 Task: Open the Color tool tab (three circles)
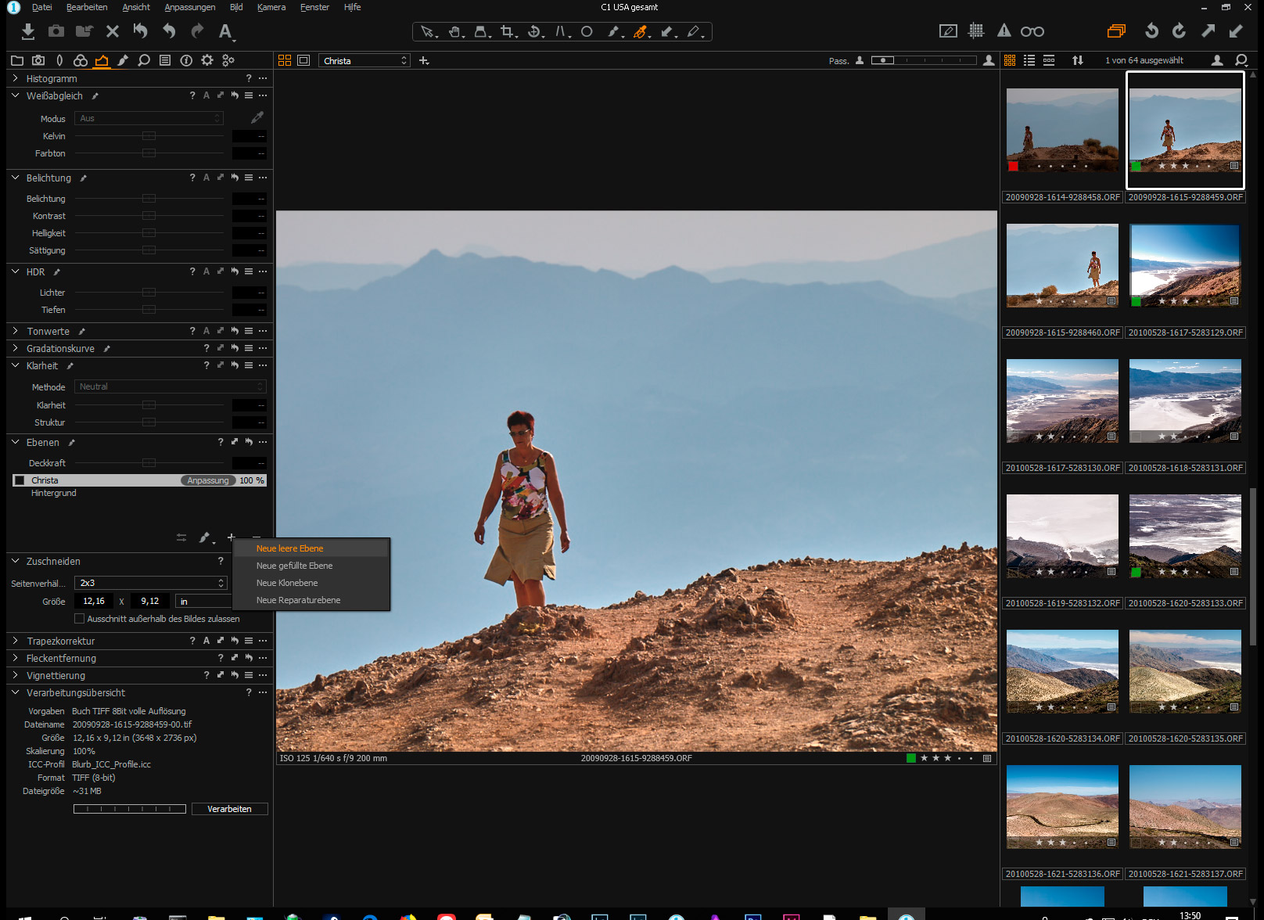click(81, 60)
